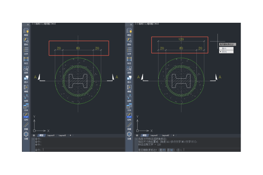Open the 图层 layer tools in left window
Screen dimensions: 263x175
(x=26, y=32)
